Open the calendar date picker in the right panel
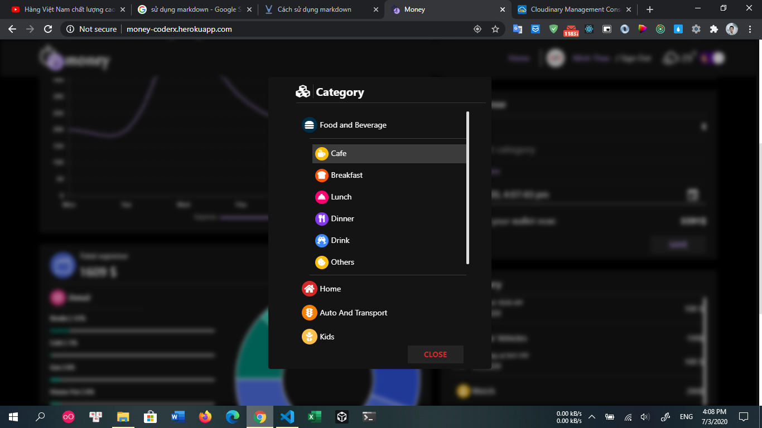 tap(692, 195)
